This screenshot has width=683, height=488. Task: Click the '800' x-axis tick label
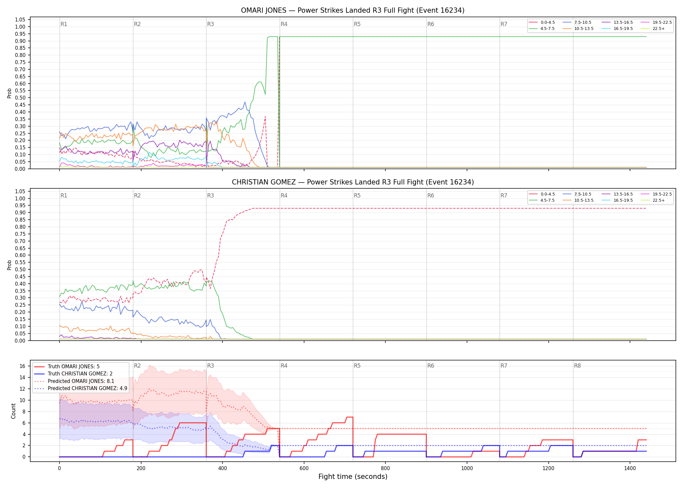point(385,468)
